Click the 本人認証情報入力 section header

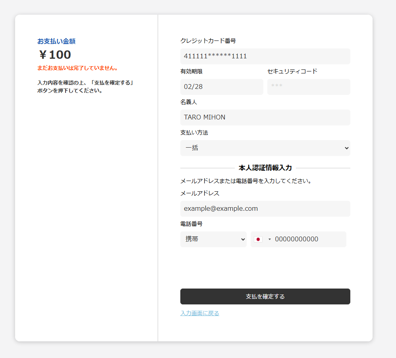tap(265, 167)
